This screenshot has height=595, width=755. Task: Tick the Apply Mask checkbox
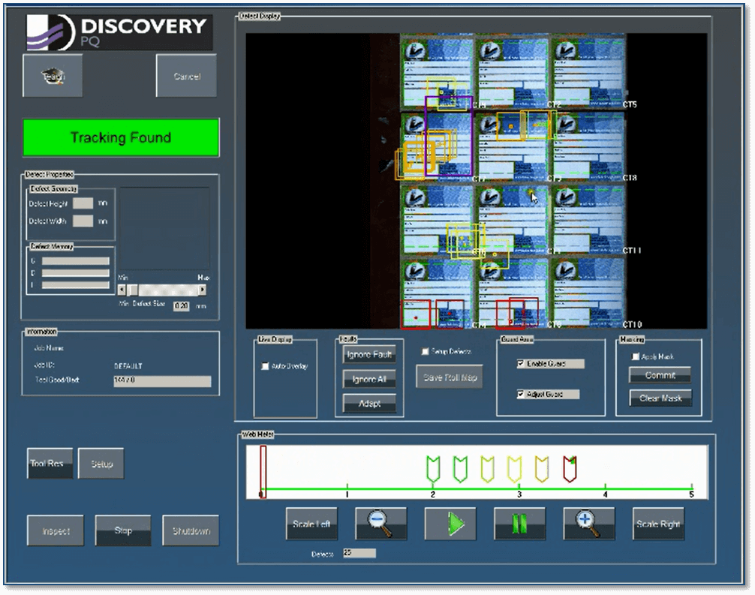point(636,356)
